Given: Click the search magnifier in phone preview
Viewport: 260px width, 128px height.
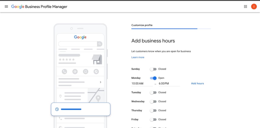Looking at the screenshot, I should click(x=100, y=44).
